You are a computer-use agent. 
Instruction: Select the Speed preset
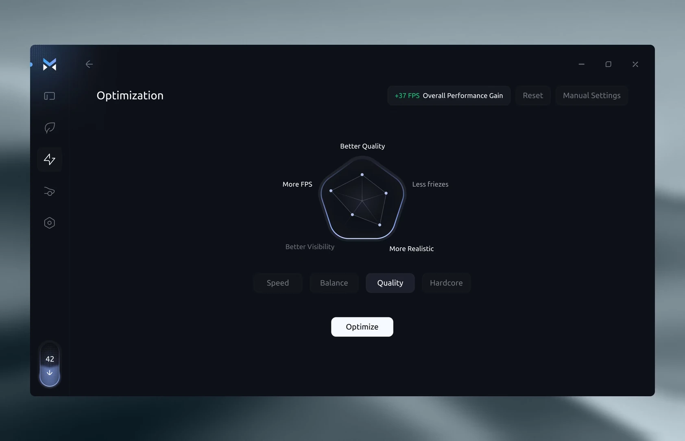coord(278,283)
